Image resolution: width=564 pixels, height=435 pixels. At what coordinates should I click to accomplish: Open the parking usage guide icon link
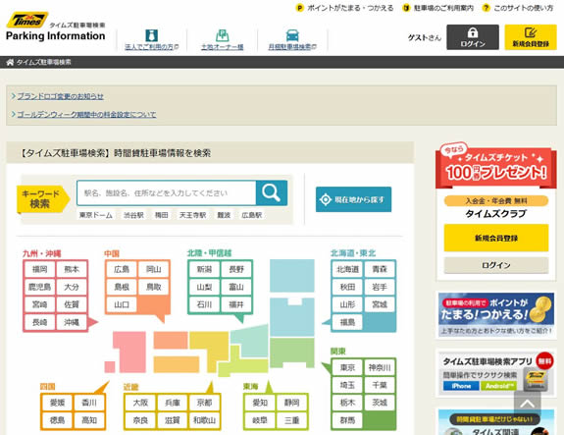[x=437, y=8]
